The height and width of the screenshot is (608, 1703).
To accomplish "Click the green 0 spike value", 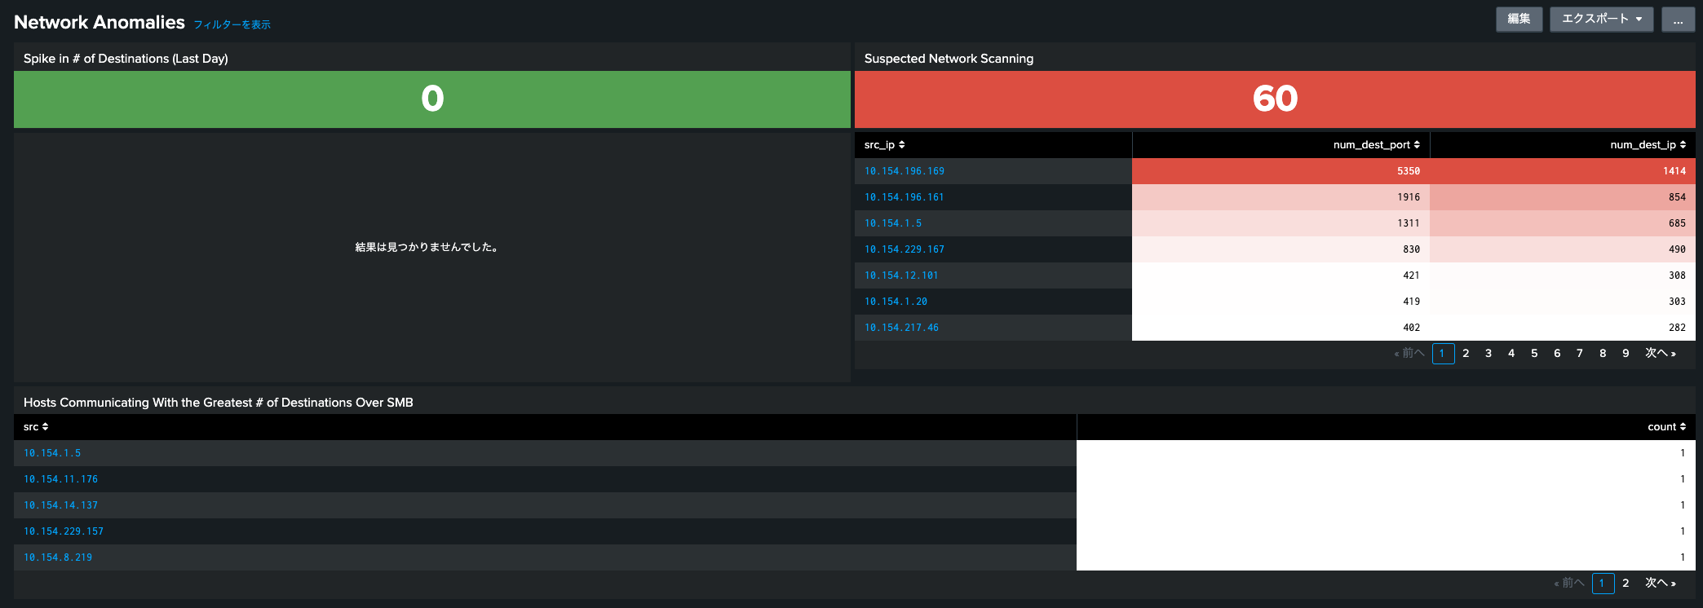I will (432, 99).
